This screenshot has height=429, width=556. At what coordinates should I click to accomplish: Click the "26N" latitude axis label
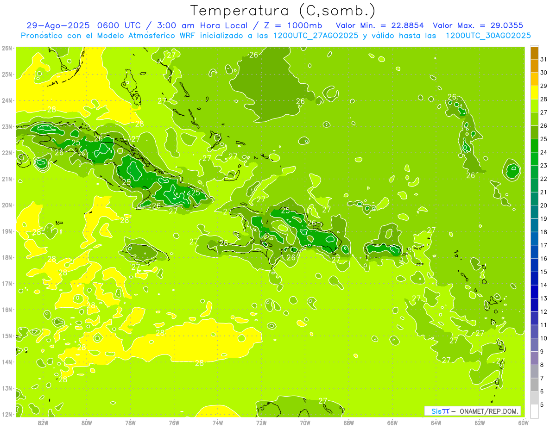[x=6, y=48]
